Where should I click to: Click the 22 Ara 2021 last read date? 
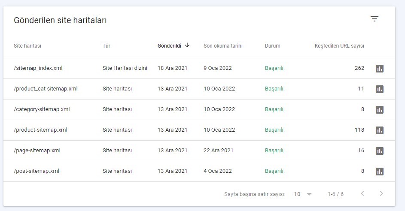click(x=218, y=151)
